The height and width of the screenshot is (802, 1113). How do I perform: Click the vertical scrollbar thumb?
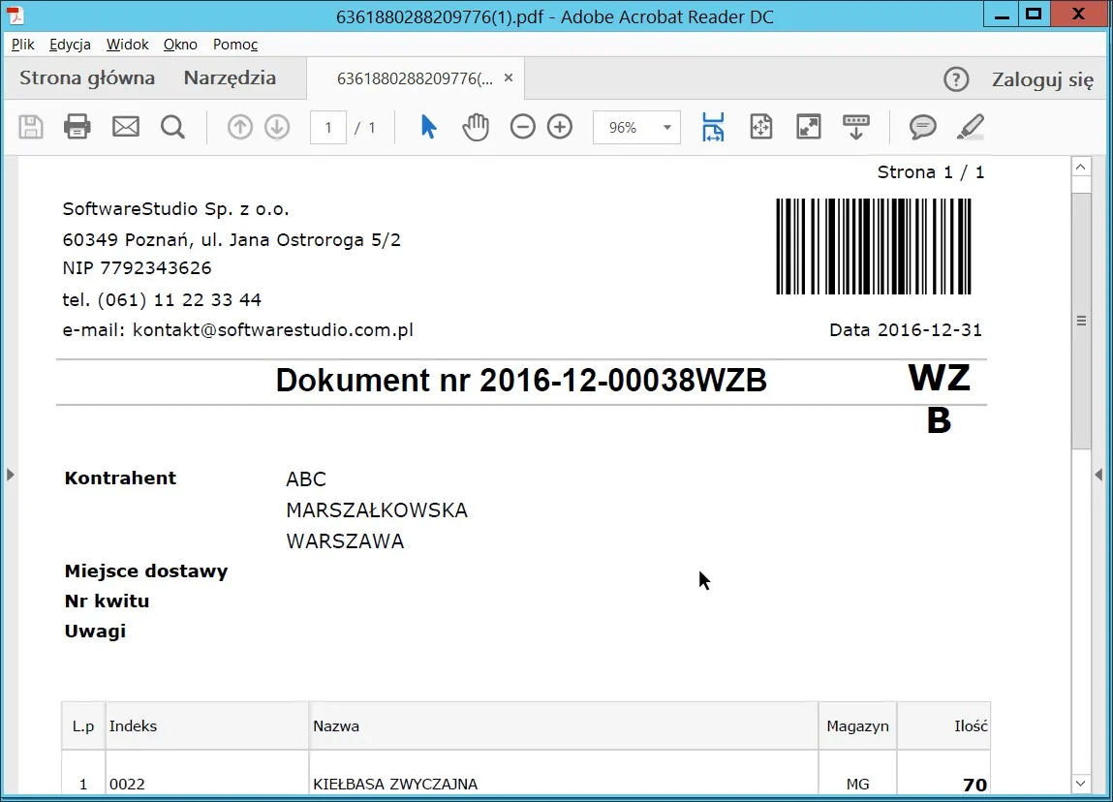(1081, 321)
